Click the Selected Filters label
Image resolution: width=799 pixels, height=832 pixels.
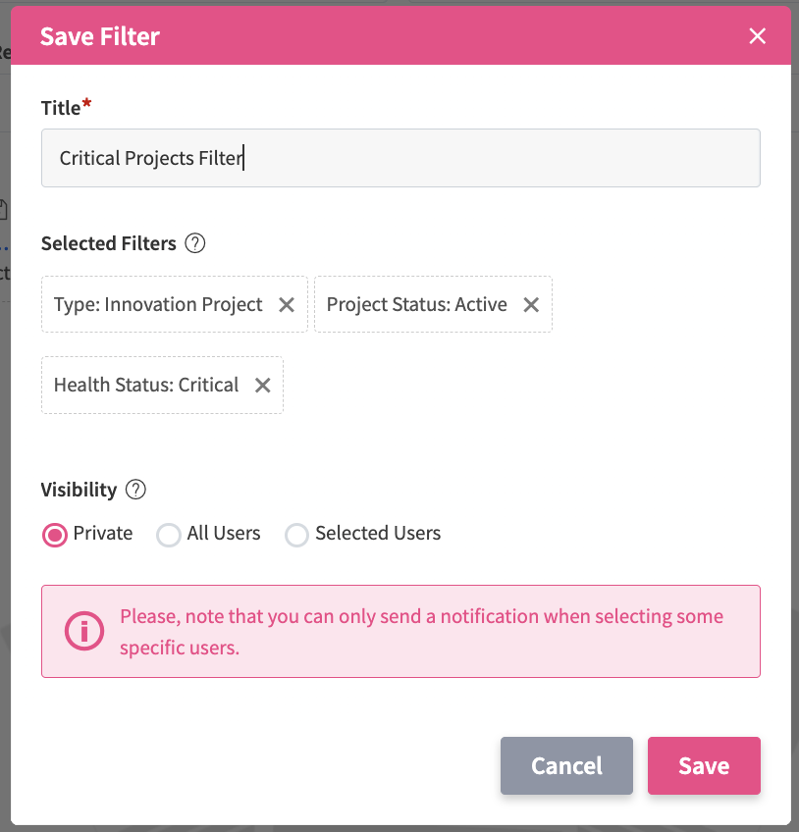(109, 243)
